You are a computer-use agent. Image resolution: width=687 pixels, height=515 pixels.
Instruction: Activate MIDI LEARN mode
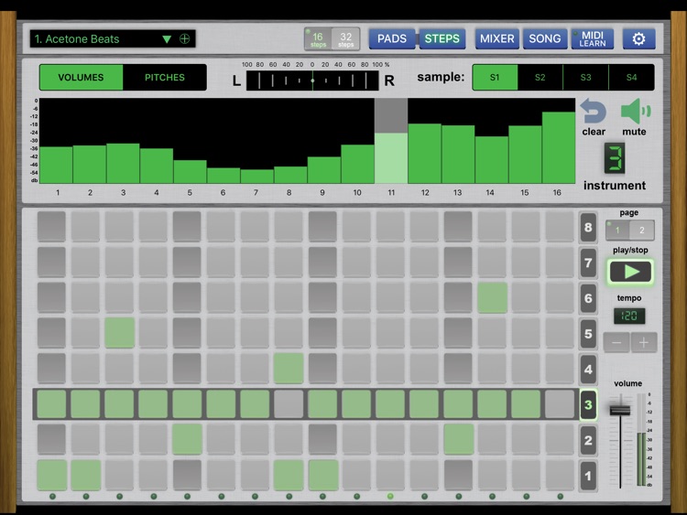(593, 39)
